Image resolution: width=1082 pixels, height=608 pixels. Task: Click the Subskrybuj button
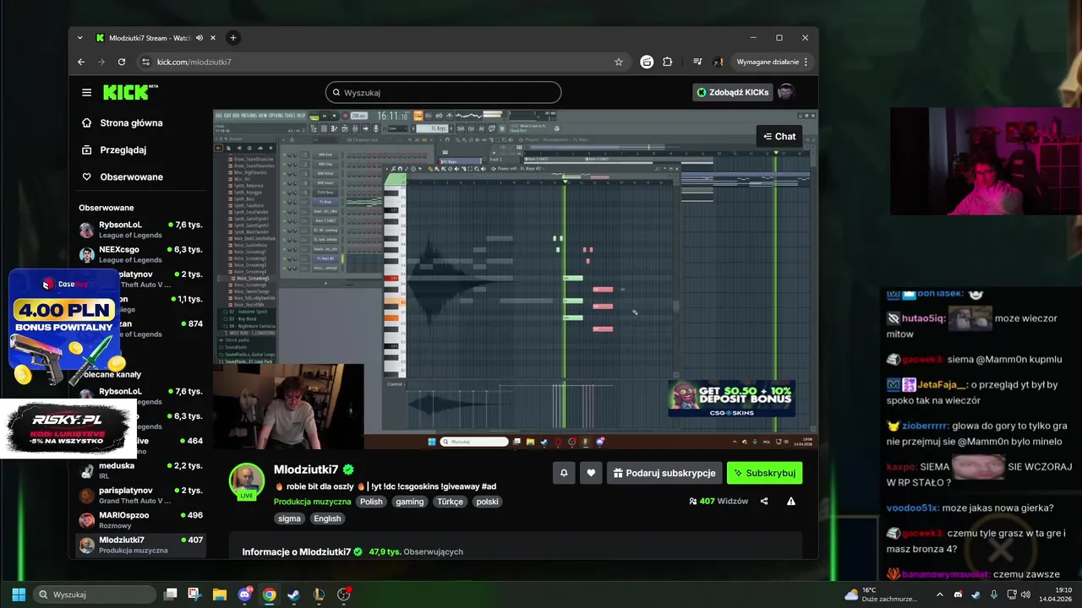pyautogui.click(x=764, y=473)
